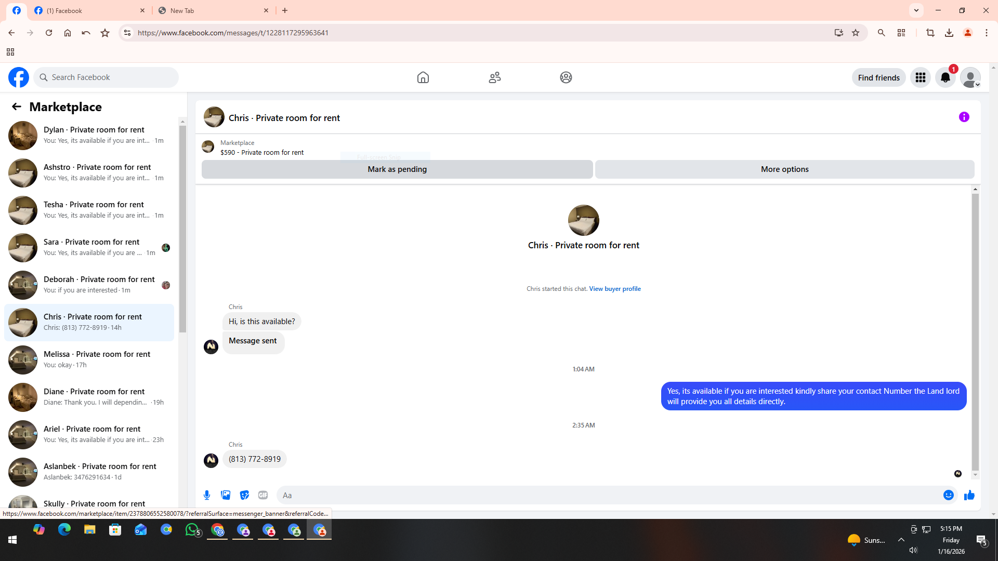The width and height of the screenshot is (998, 561).
Task: Open the sticker picker icon
Action: [244, 495]
